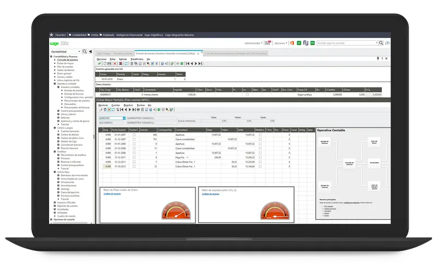The height and width of the screenshot is (263, 437).
Task: Open Análisis de negocio link under Plazo medio de Cobro
Action: (112, 194)
